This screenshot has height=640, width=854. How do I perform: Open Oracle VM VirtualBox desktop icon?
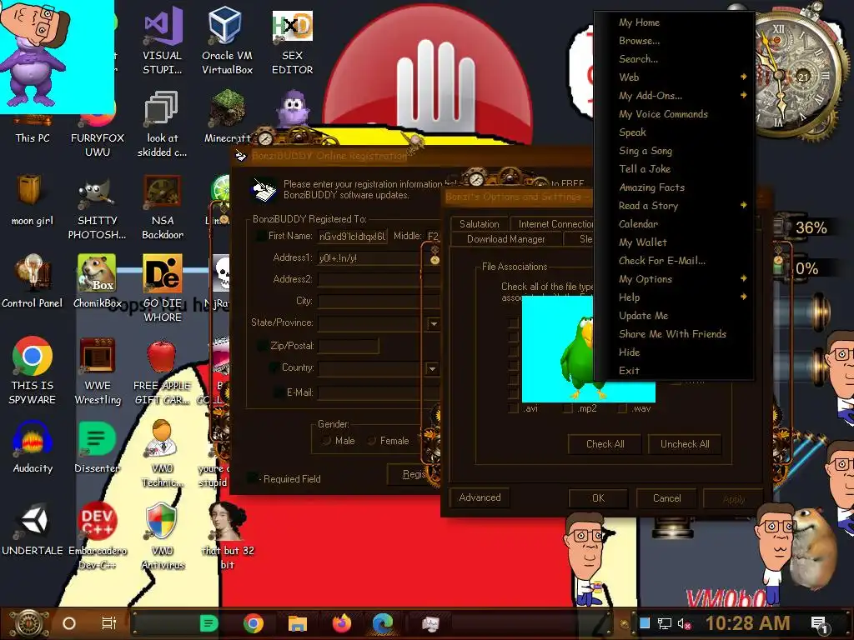click(x=227, y=41)
